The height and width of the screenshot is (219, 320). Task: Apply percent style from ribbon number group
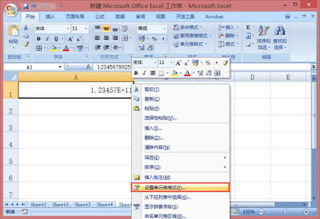coord(154,39)
